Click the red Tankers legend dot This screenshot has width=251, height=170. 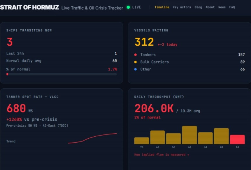tap(136, 55)
